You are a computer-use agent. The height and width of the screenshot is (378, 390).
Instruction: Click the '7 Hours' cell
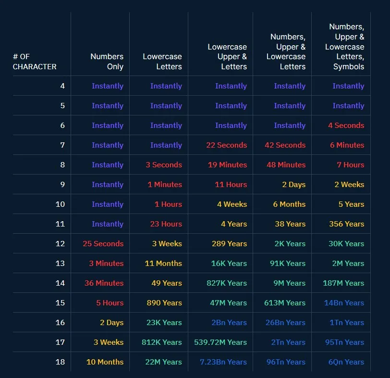[351, 164]
